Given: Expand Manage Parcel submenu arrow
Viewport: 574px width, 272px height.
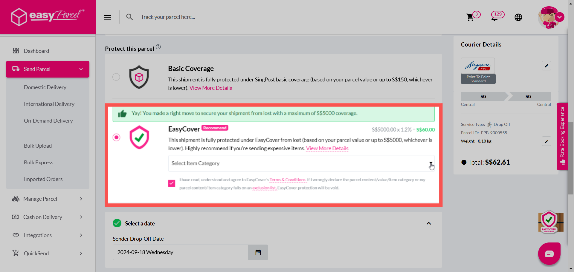Looking at the screenshot, I should 81,199.
